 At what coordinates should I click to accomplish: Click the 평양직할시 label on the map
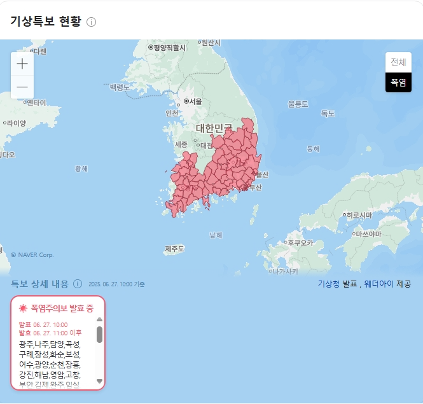[170, 48]
